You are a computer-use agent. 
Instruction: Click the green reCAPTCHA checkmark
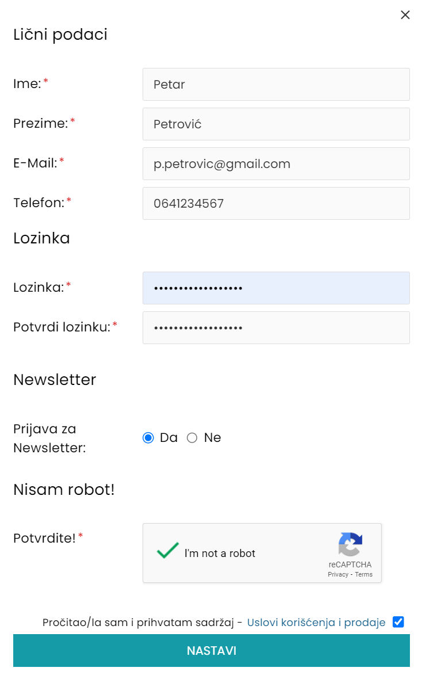click(167, 551)
